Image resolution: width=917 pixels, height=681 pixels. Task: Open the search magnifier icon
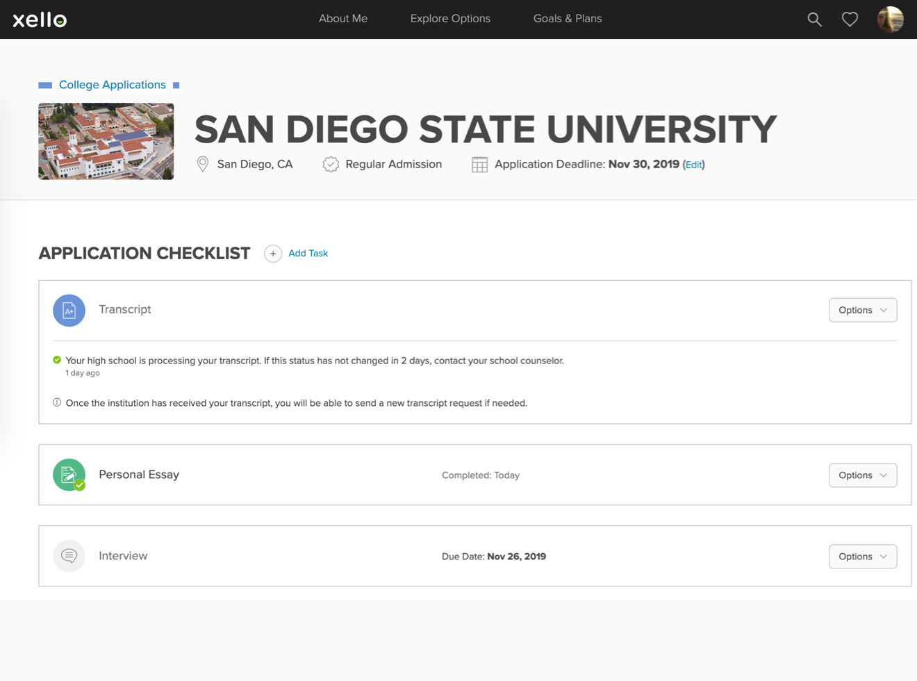pos(814,19)
